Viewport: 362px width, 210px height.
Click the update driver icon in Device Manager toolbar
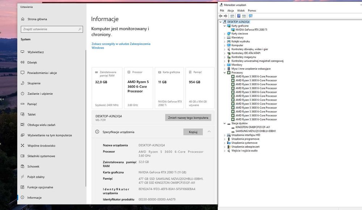[x=244, y=16]
